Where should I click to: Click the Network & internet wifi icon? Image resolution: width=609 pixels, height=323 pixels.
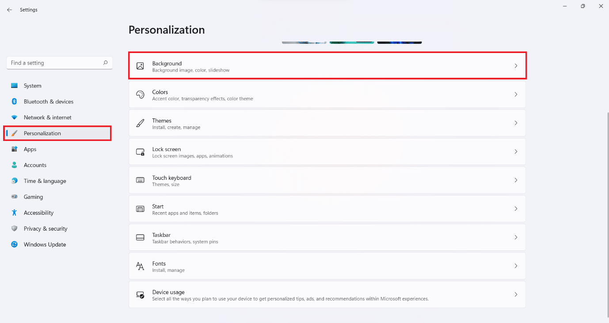pos(14,118)
